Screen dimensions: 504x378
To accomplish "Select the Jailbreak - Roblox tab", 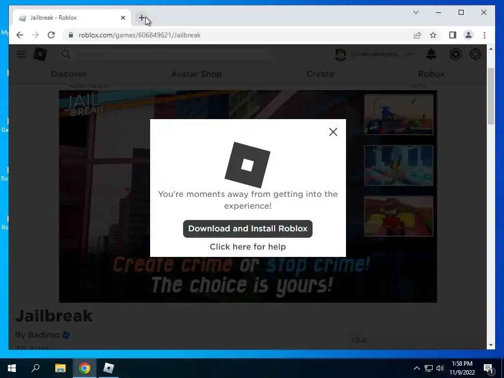I will [72, 18].
